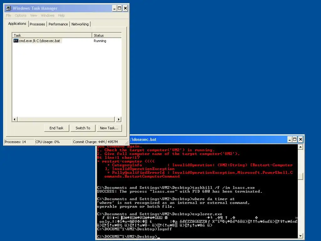Click the Commit Charge status entry
This screenshot has width=321, height=241.
[x=99, y=142]
